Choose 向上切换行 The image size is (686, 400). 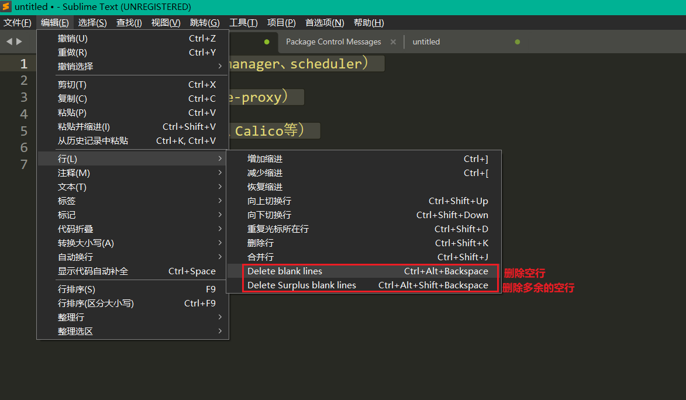364,201
